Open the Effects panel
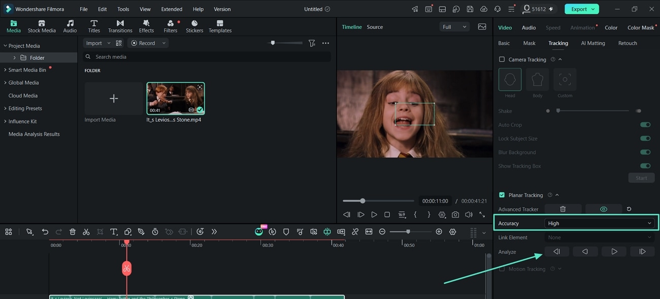Image resolution: width=660 pixels, height=299 pixels. coord(146,26)
